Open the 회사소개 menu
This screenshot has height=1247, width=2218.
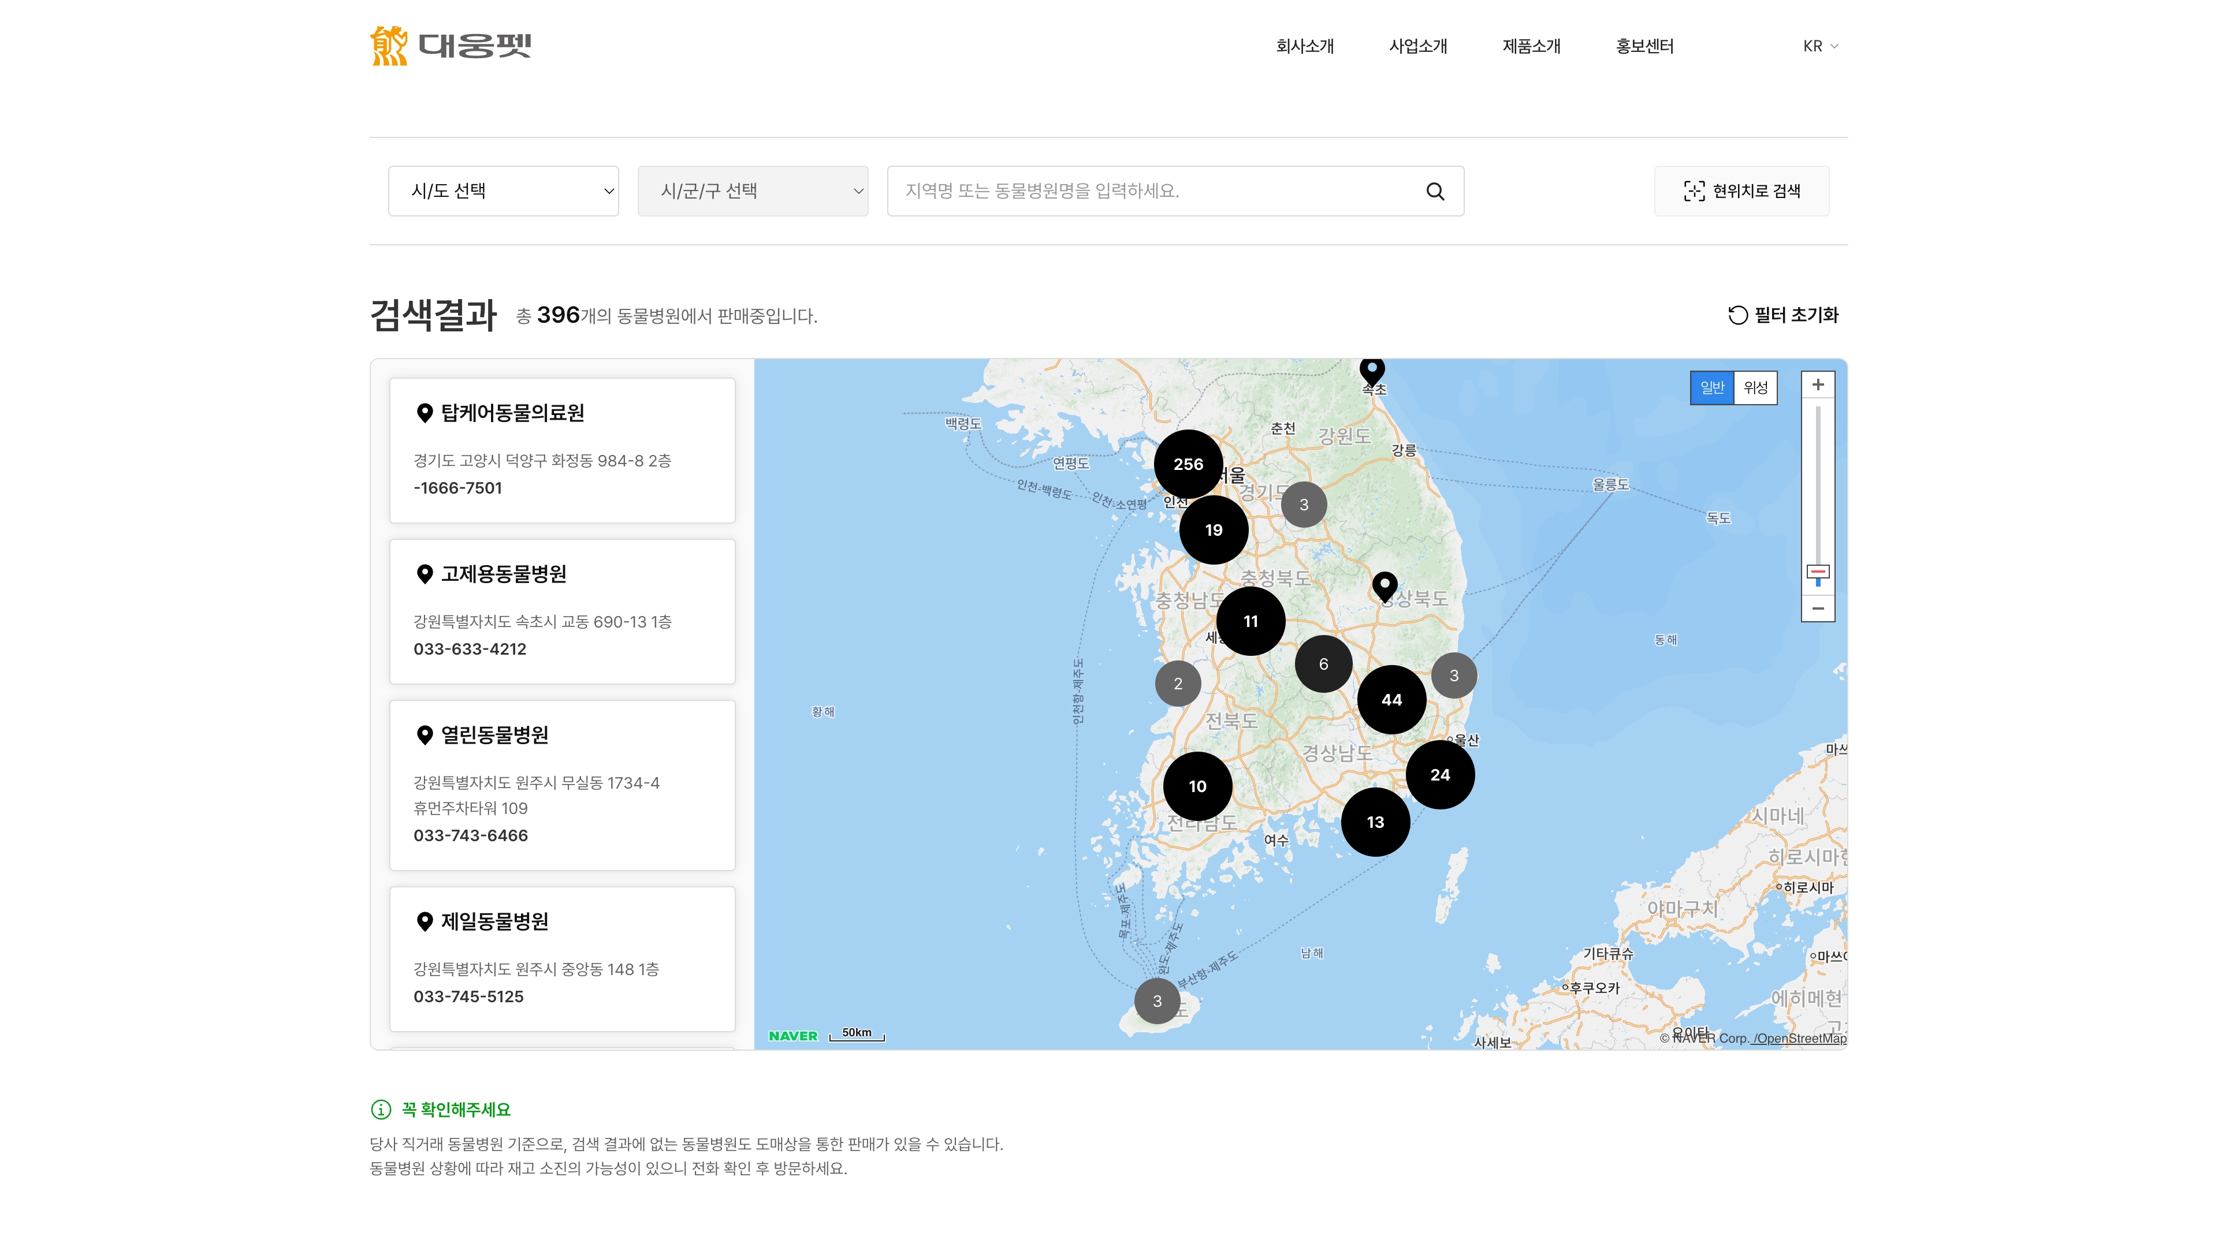[x=1304, y=46]
